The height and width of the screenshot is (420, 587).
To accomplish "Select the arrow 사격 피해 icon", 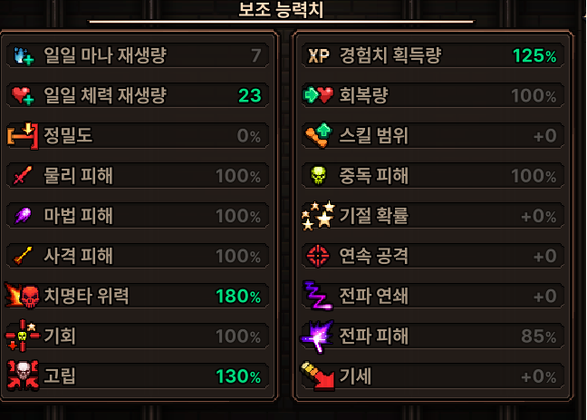I will click(x=23, y=256).
